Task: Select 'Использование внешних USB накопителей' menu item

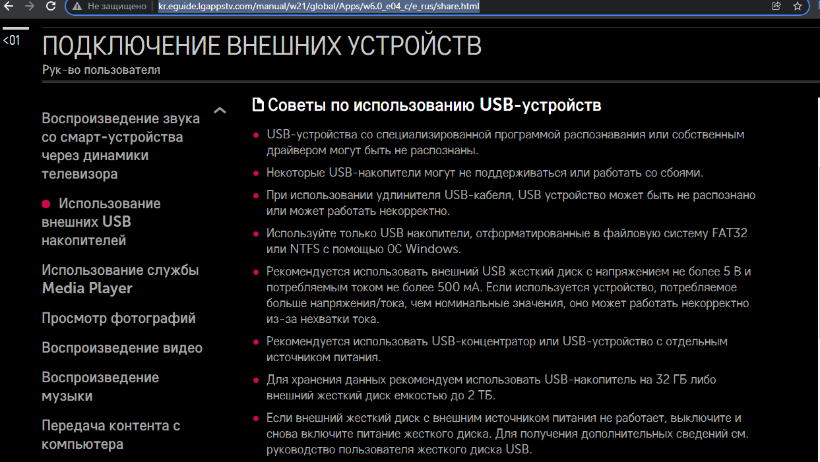Action: [101, 222]
